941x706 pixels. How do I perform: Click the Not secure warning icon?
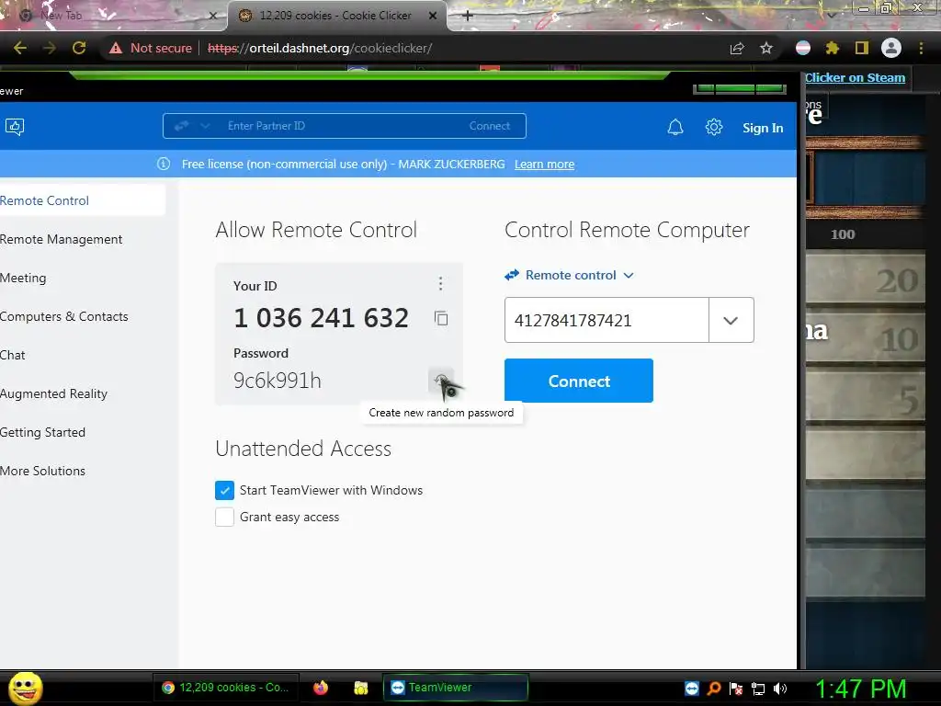click(x=116, y=48)
